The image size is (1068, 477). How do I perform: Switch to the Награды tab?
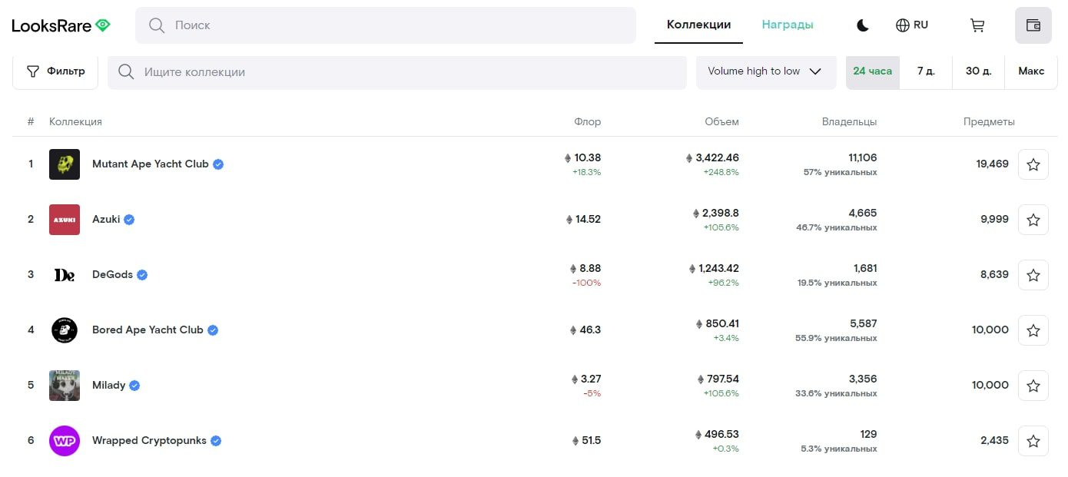(x=788, y=25)
